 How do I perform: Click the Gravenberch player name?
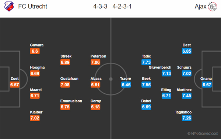pyautogui.click(x=160, y=67)
